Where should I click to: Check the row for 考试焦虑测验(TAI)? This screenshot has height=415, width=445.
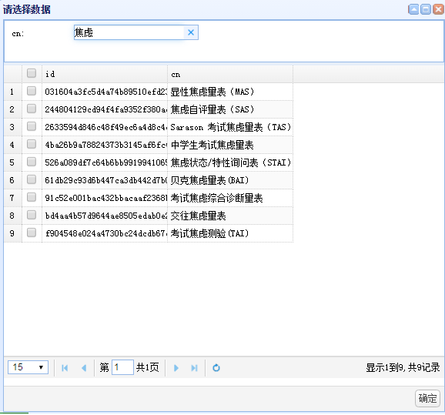click(x=32, y=233)
